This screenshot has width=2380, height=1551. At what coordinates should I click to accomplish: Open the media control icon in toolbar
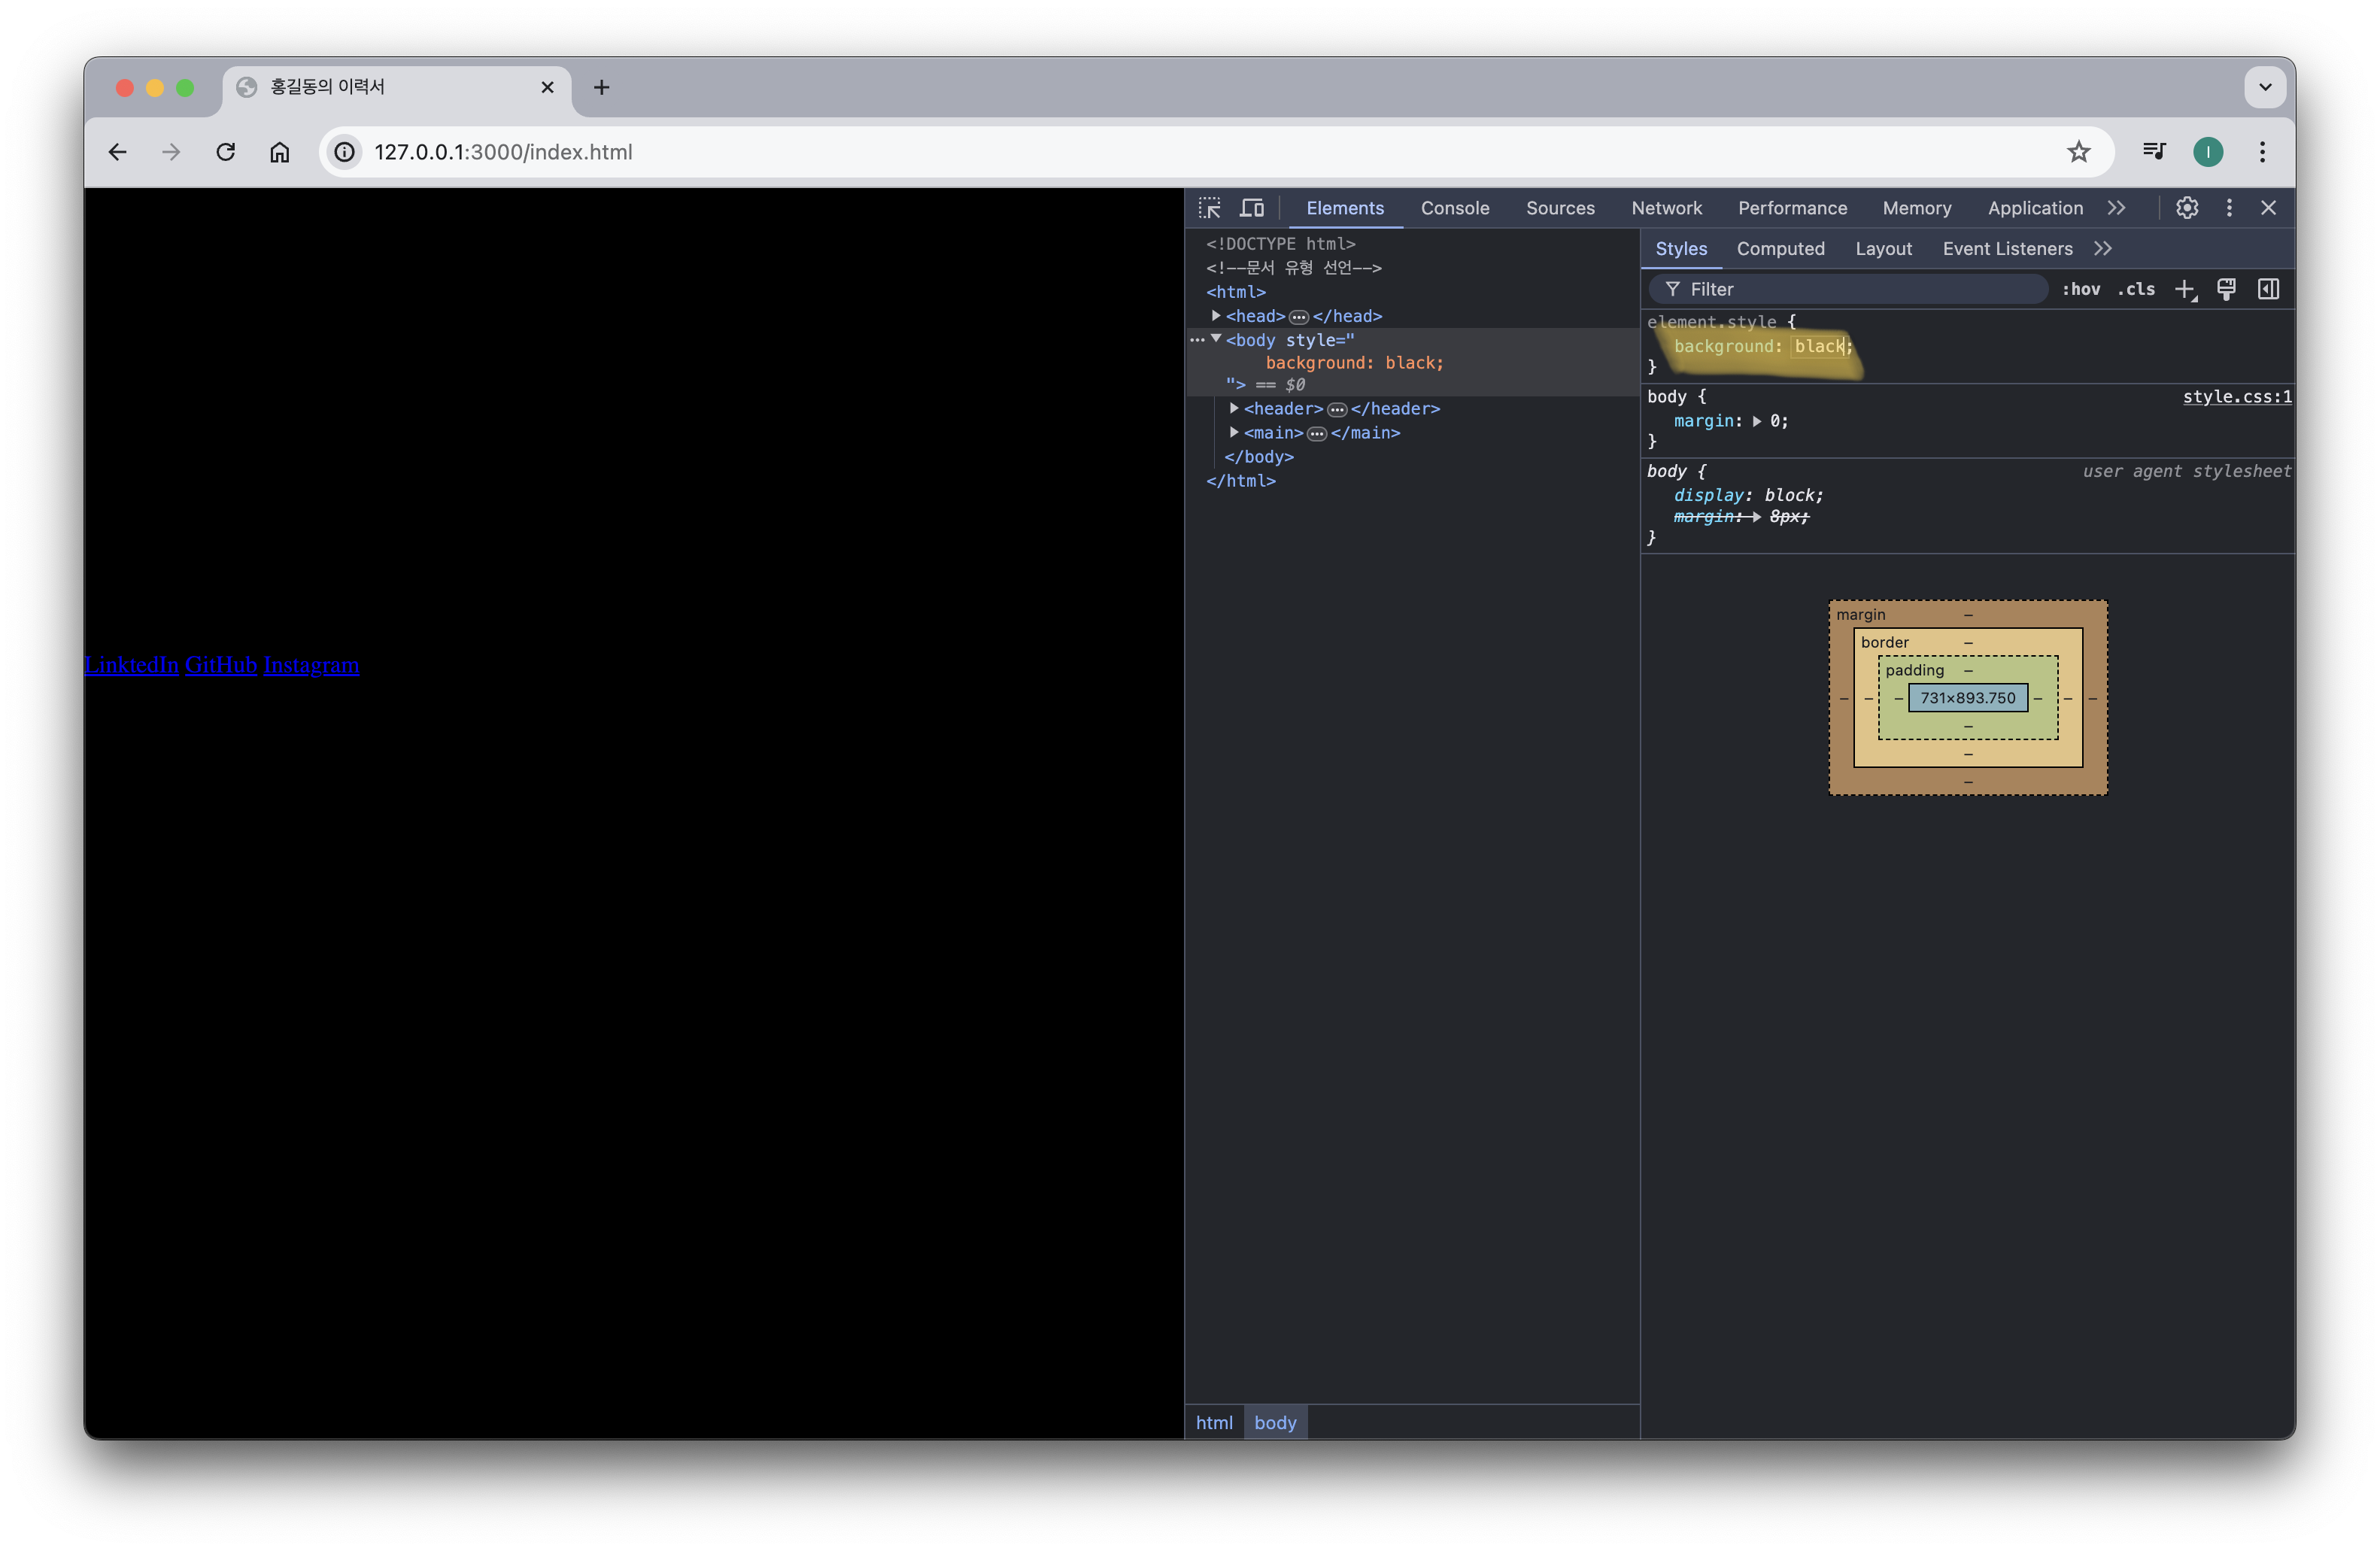[2154, 152]
